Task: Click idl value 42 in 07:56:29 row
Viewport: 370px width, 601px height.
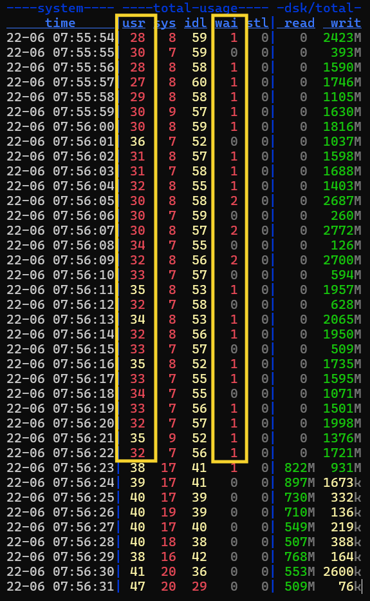Action: click(199, 557)
